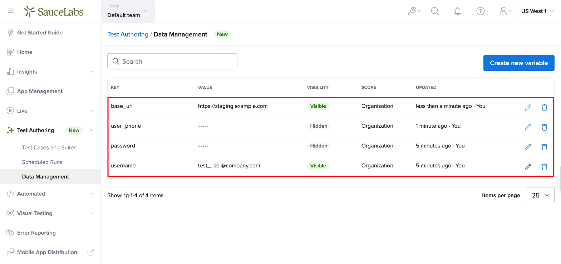Open Scheduled Runs
561x264 pixels.
pyautogui.click(x=42, y=162)
